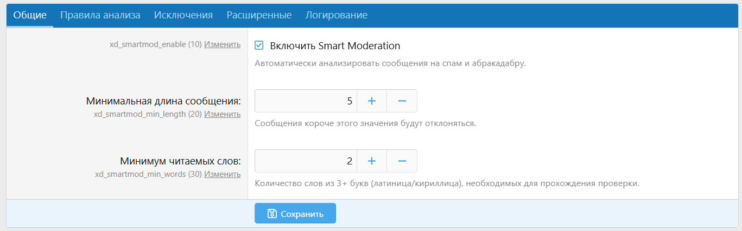Click plus for minimum readable words

click(x=372, y=161)
